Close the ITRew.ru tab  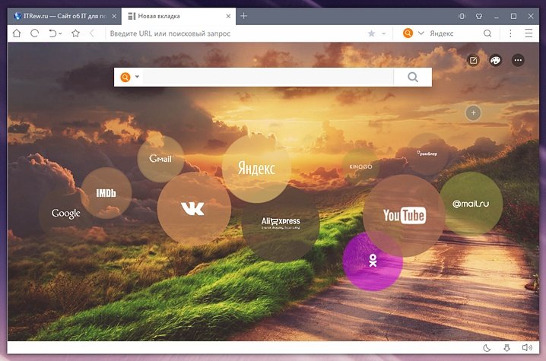point(114,16)
